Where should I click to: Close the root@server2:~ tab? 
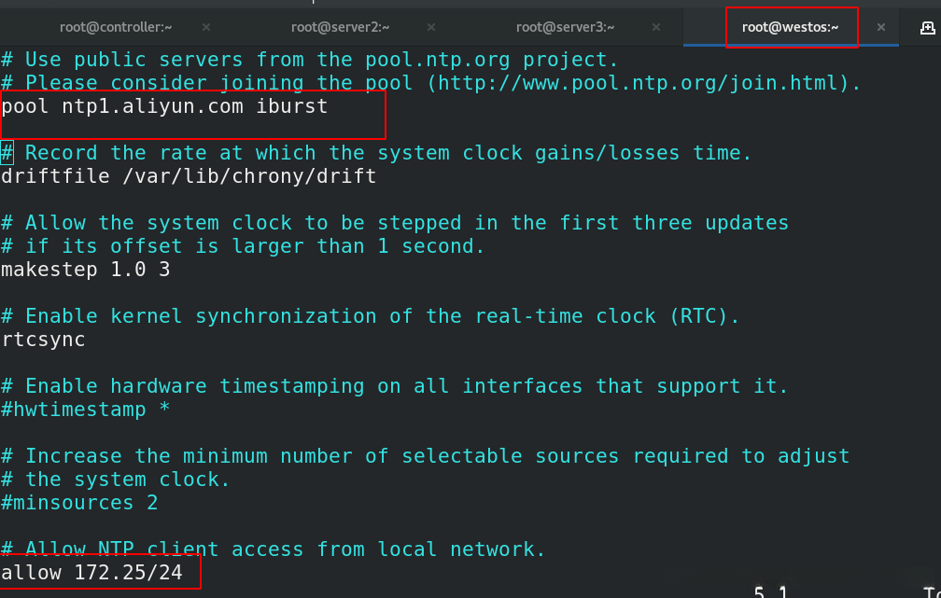click(x=431, y=27)
